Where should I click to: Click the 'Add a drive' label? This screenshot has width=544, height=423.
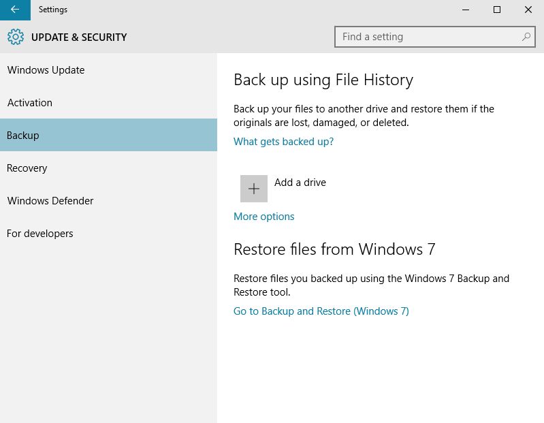point(300,182)
